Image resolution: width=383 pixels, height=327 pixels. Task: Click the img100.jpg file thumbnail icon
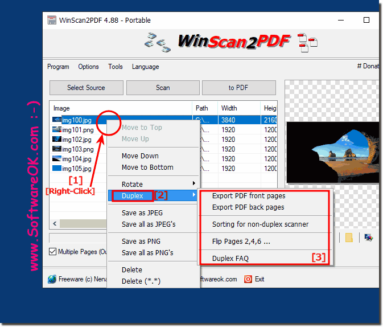coord(57,120)
